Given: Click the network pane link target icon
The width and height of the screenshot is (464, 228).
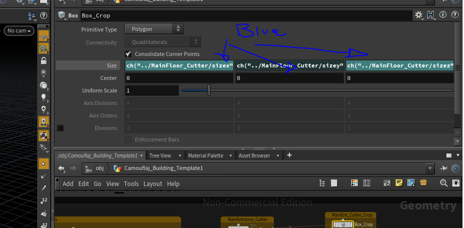Looking at the screenshot, I should [455, 168].
